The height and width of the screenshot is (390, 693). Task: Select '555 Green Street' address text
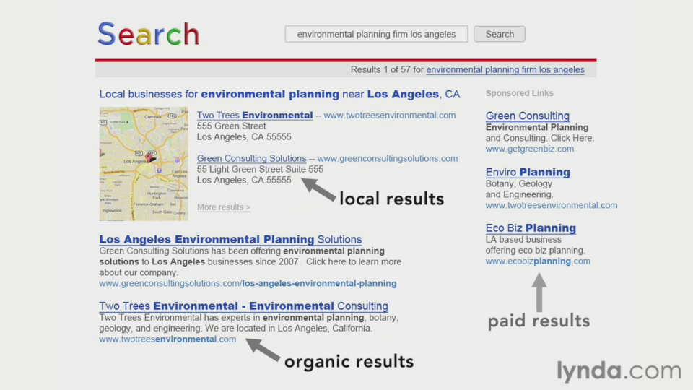click(231, 126)
